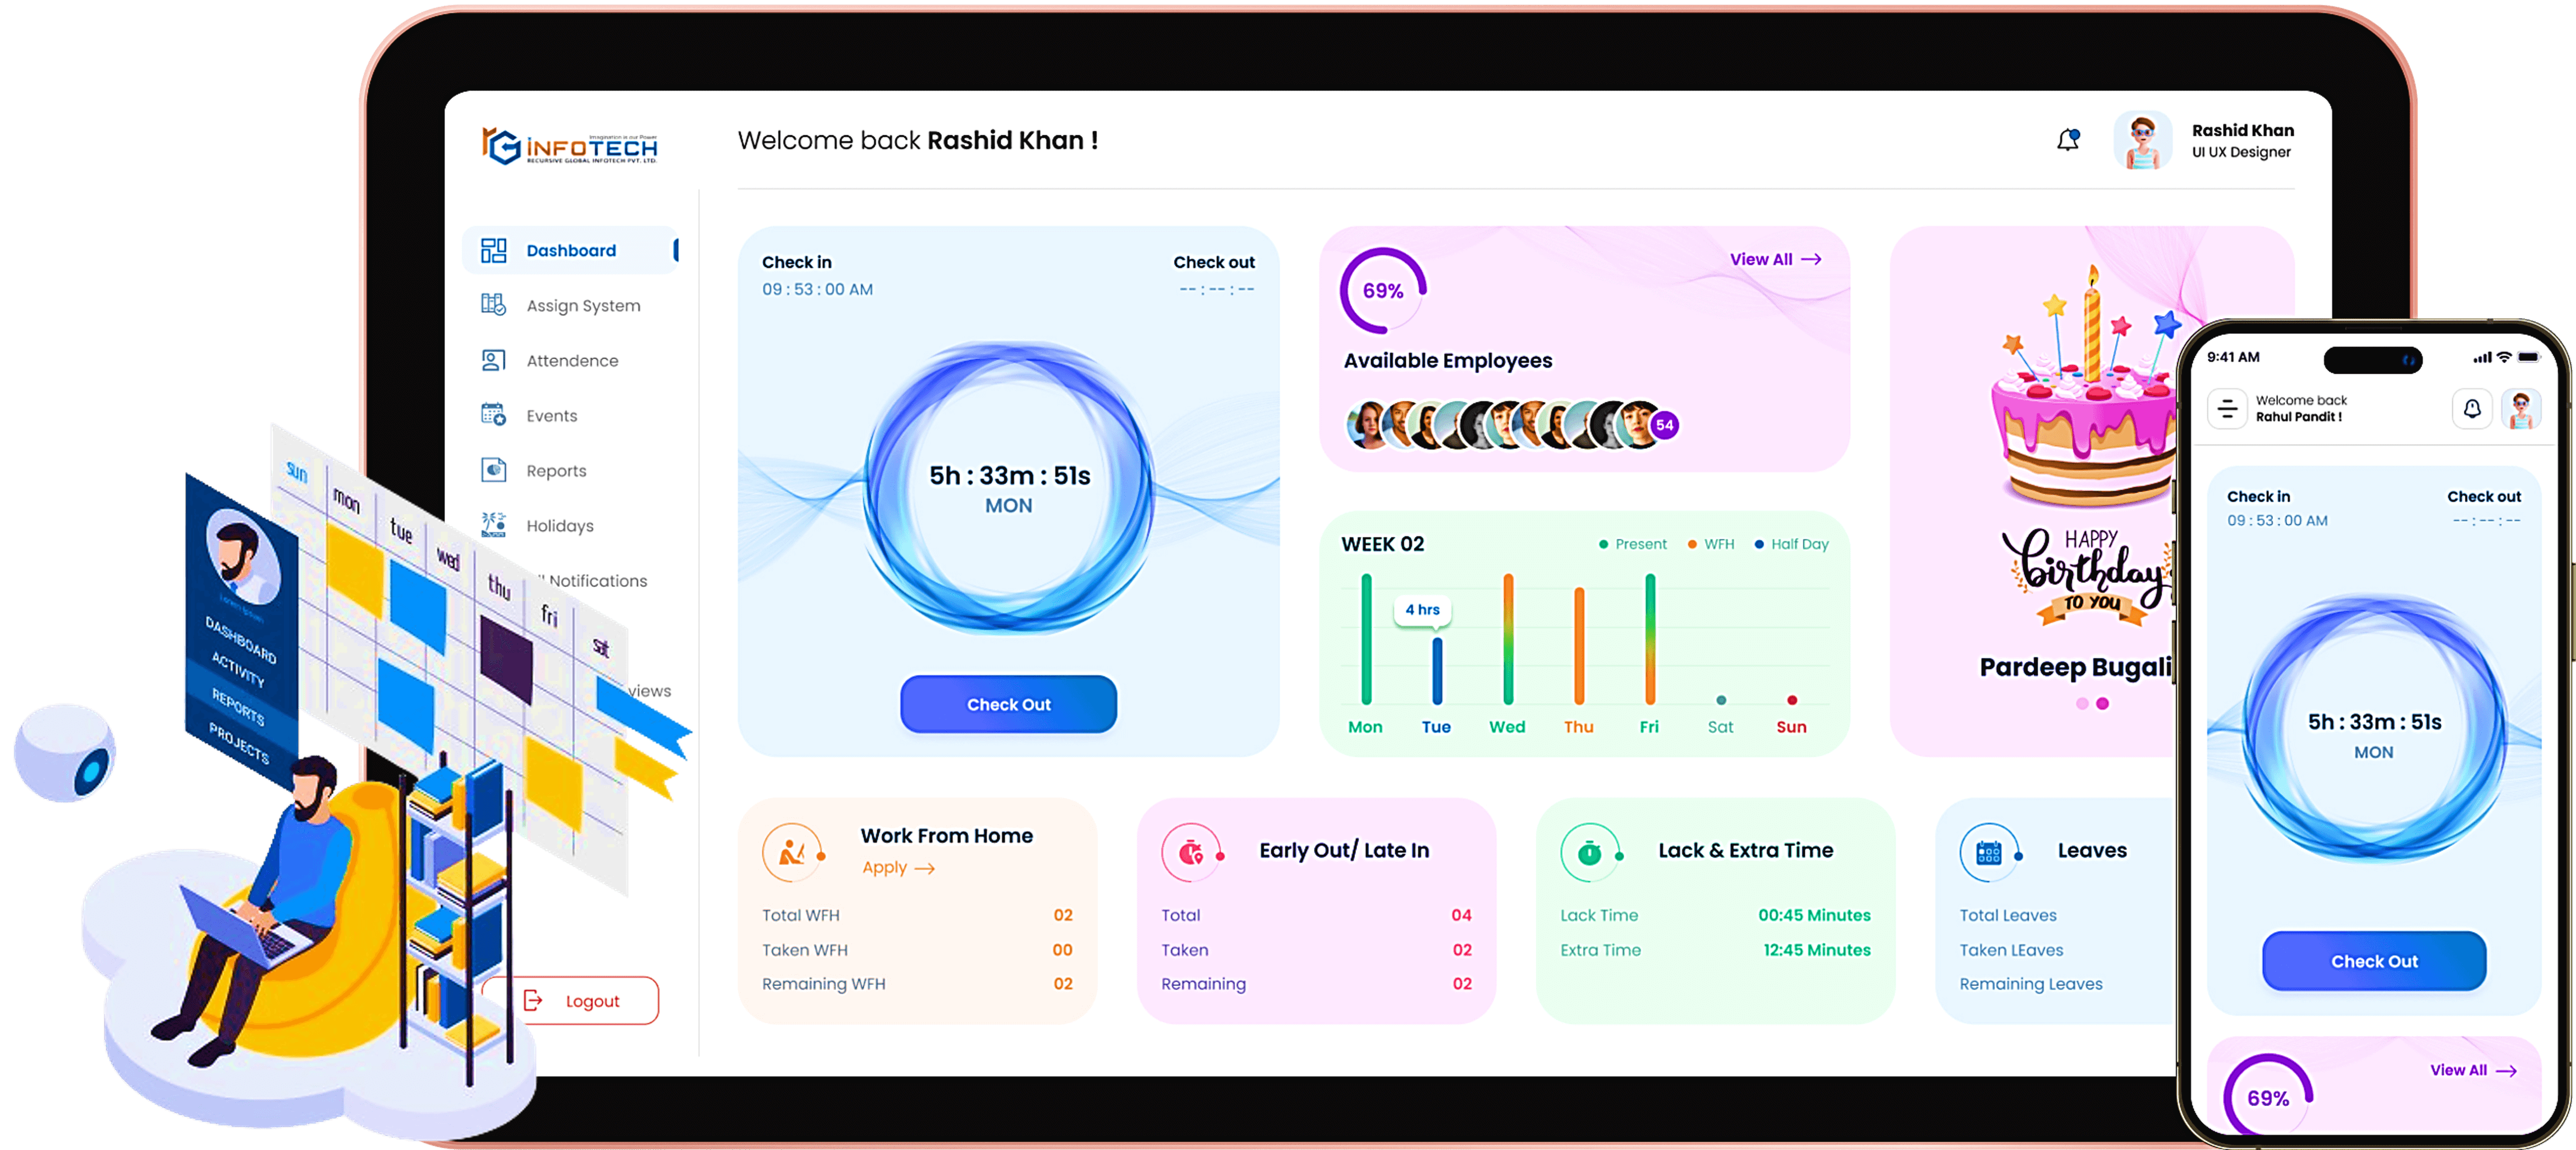
Task: Select the Notifications bell icon
Action: [x=2068, y=140]
